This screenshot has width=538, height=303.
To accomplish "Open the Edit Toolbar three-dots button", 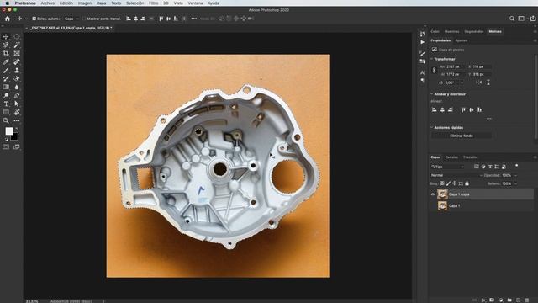I will [x=17, y=120].
